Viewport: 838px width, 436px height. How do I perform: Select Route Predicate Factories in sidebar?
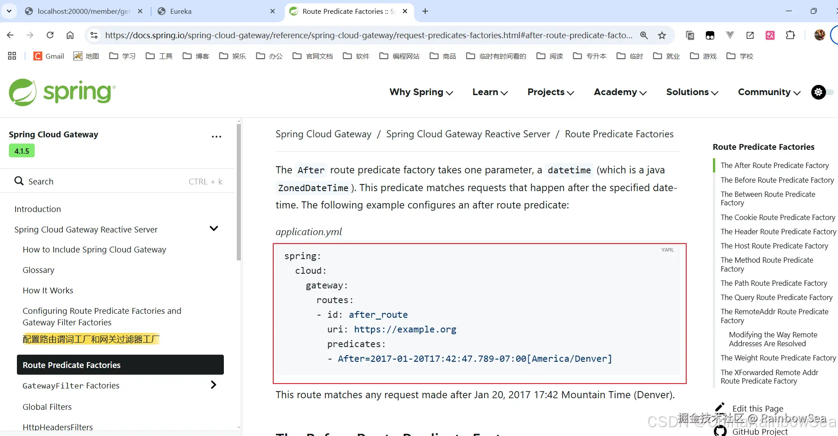120,365
